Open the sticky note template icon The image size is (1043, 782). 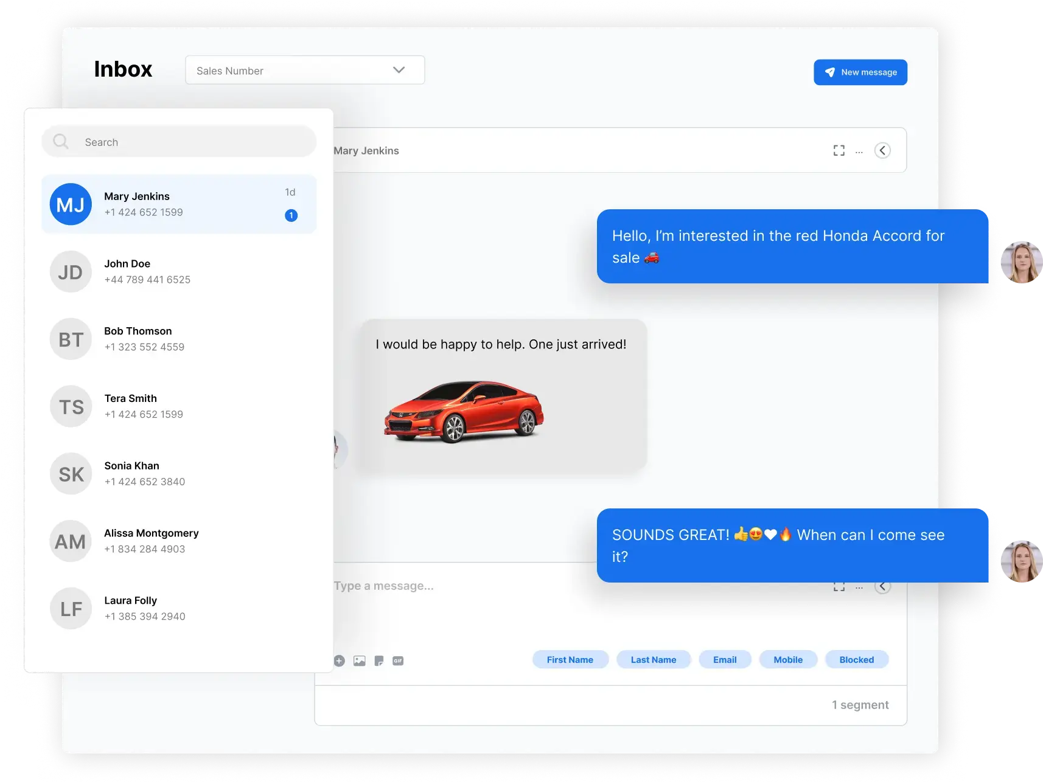[379, 661]
